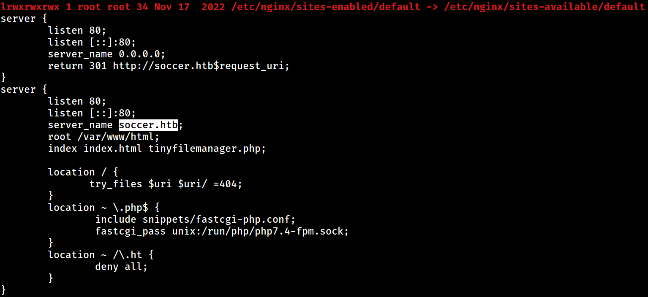Click the first server { block opening
Image resolution: width=648 pixels, height=297 pixels.
tap(24, 19)
